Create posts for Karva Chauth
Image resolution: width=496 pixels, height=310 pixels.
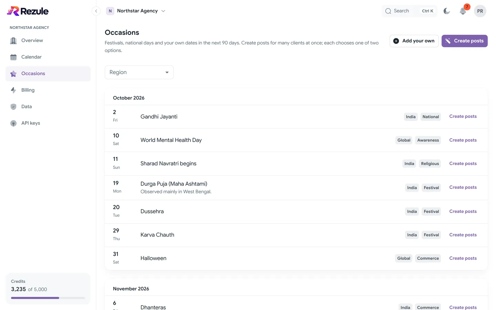463,235
